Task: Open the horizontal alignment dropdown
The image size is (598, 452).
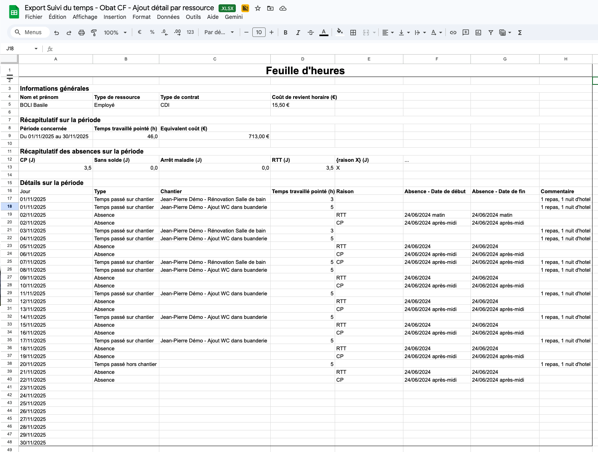Action: point(388,33)
